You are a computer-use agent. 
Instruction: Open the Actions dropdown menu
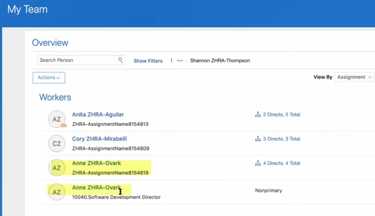coord(49,77)
